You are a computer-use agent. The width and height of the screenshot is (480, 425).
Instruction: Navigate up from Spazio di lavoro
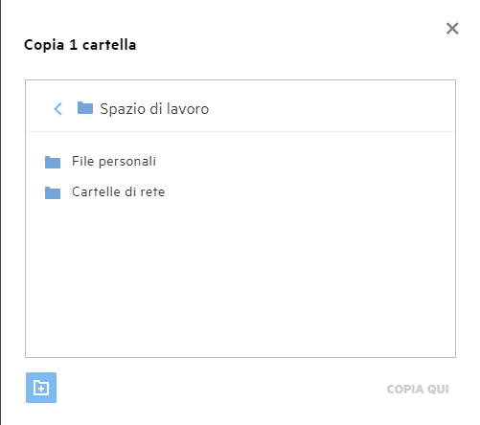pyautogui.click(x=57, y=109)
